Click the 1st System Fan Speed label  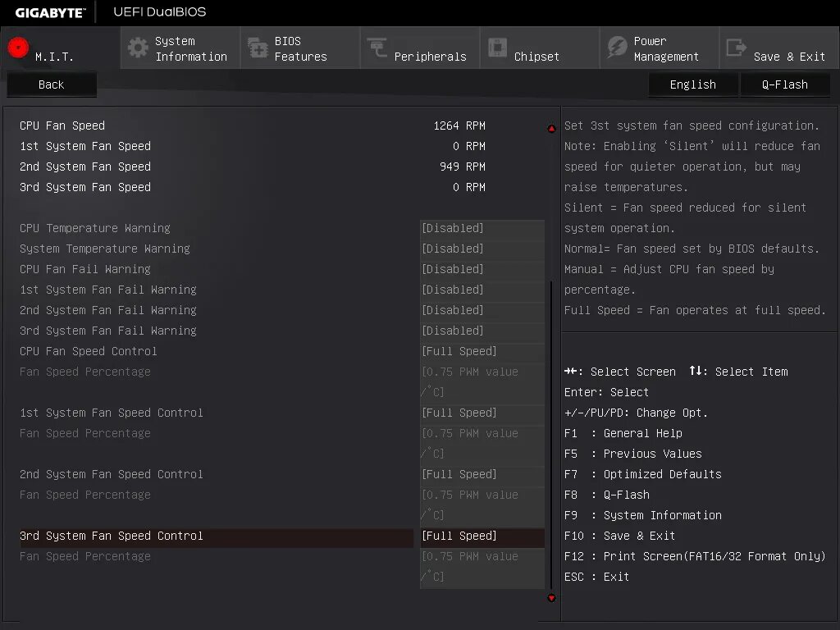tap(85, 146)
